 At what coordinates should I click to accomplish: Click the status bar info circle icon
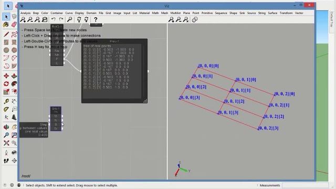[12, 185]
